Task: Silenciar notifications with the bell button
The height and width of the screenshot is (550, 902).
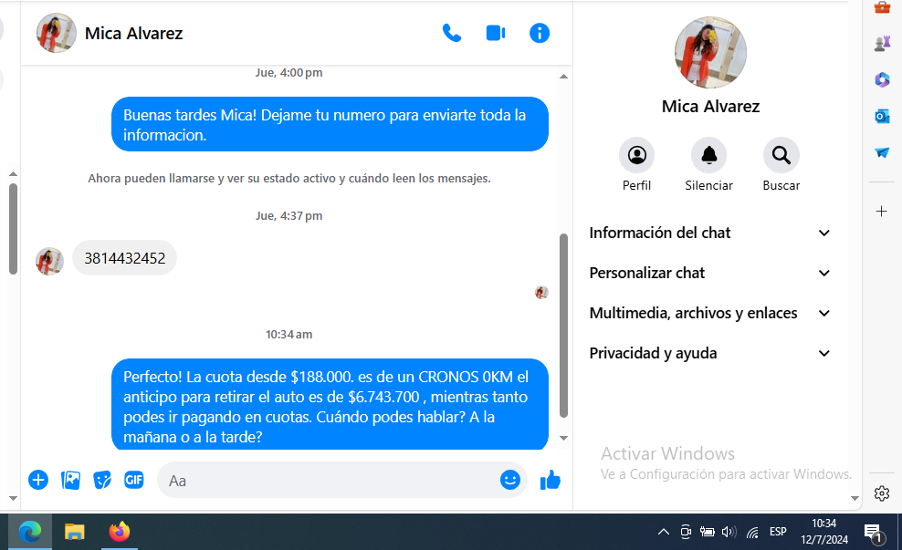Action: pos(708,156)
